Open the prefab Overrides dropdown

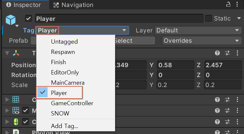pos(202,41)
